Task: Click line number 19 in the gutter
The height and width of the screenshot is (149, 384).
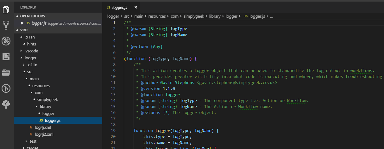Action: (x=113, y=130)
